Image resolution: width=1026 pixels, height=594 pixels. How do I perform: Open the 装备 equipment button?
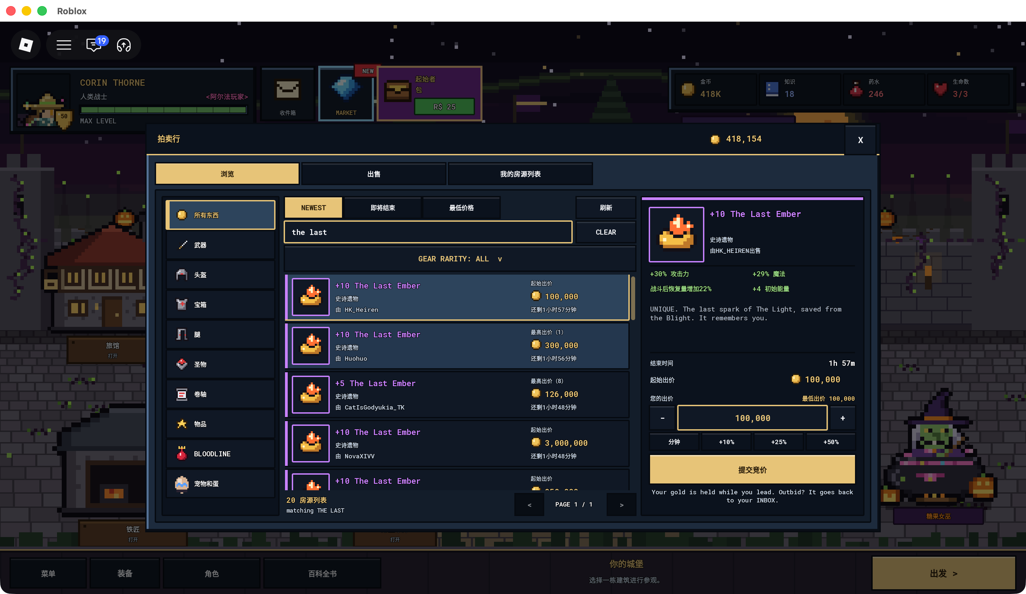coord(125,573)
